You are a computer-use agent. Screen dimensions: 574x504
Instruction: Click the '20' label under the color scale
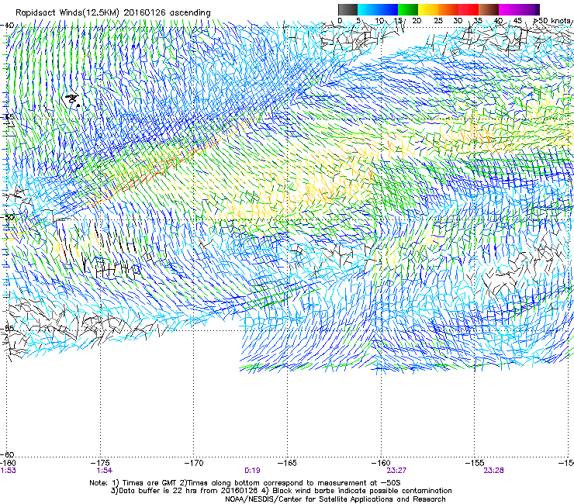(x=417, y=20)
